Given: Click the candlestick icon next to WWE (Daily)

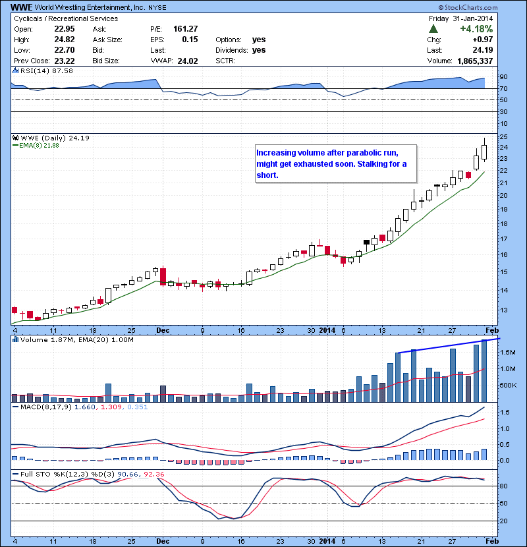Looking at the screenshot, I should point(15,138).
